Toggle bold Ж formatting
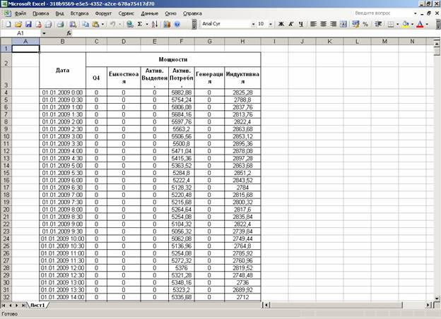 (x=281, y=24)
